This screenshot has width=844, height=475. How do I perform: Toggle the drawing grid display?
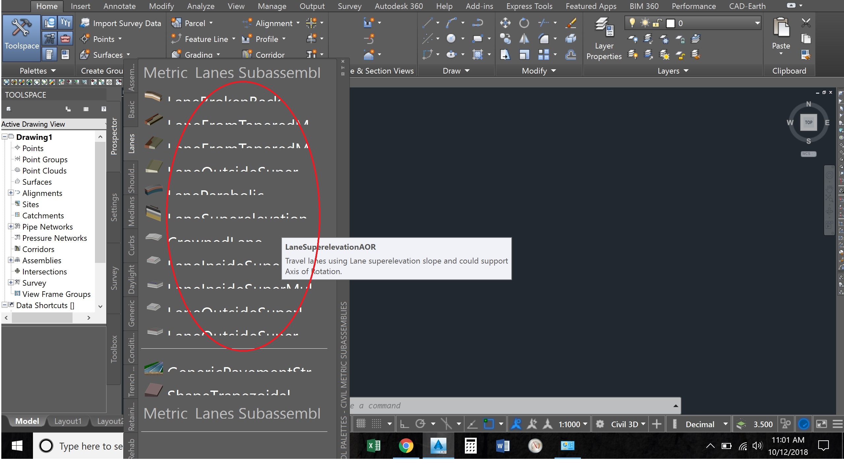(x=361, y=424)
